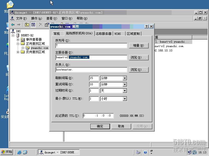
Task: Expand the 反向查找区域 node
Action: 18,52
